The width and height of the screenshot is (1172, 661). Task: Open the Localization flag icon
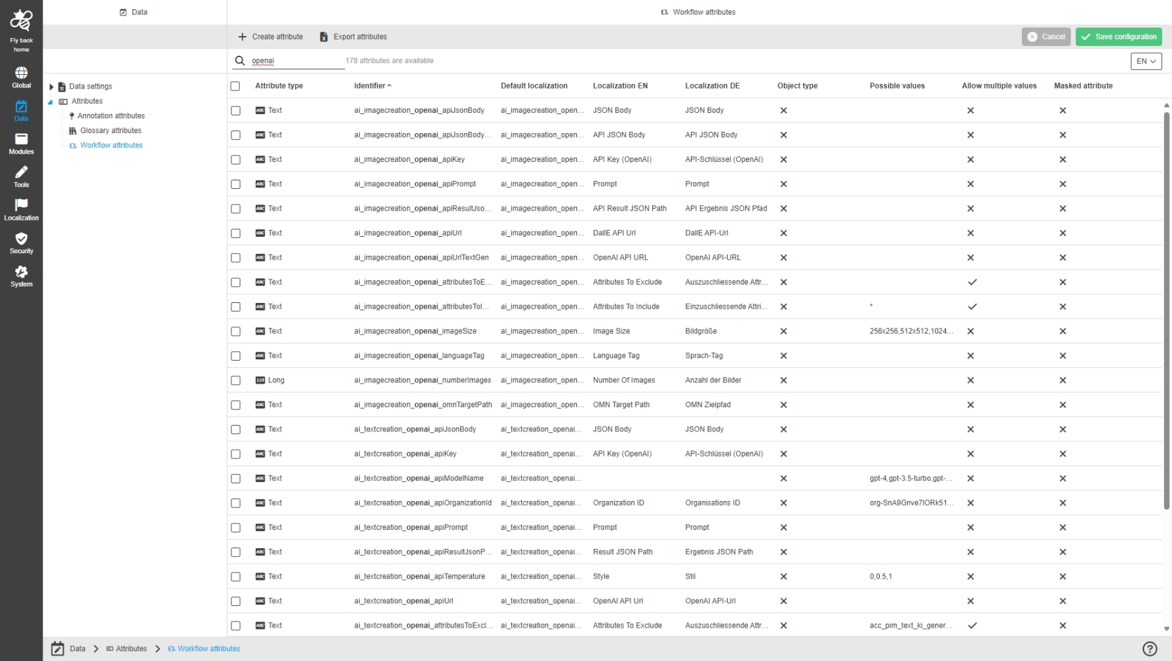[x=21, y=205]
